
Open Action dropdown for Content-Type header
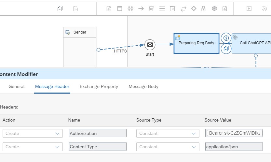33,147
